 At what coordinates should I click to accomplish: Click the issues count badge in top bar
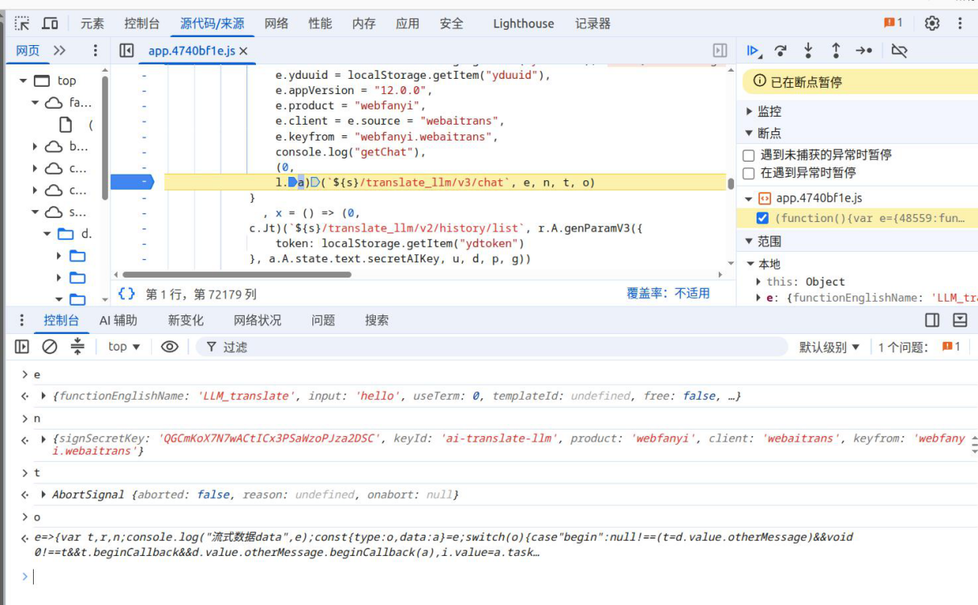pyautogui.click(x=893, y=23)
